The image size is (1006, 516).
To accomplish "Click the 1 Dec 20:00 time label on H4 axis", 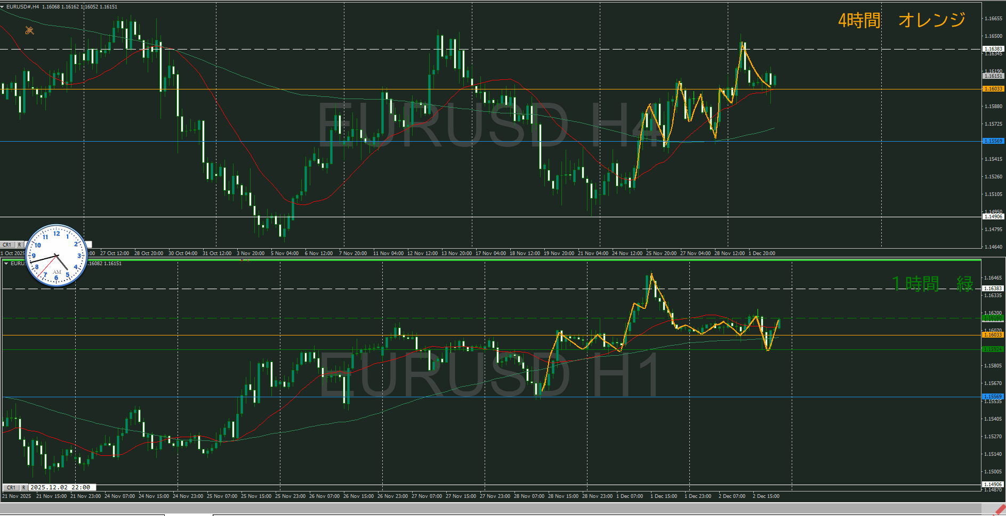I will 762,253.
